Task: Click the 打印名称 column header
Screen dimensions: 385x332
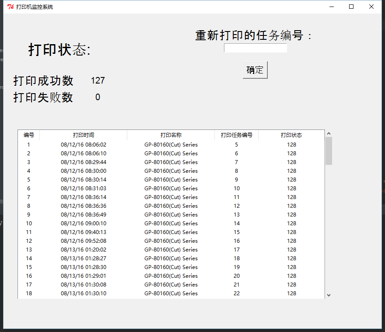Action: 171,135
